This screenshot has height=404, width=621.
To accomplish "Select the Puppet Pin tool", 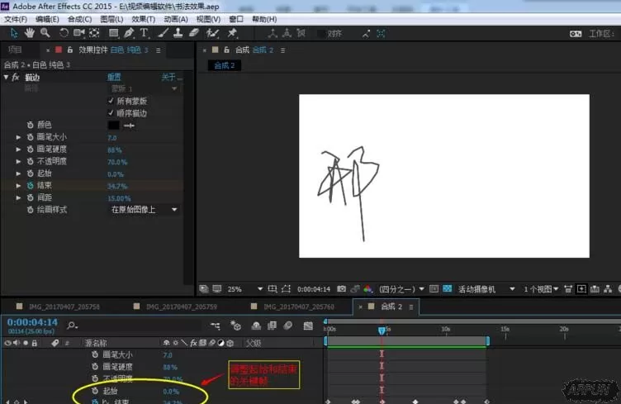I will click(232, 33).
